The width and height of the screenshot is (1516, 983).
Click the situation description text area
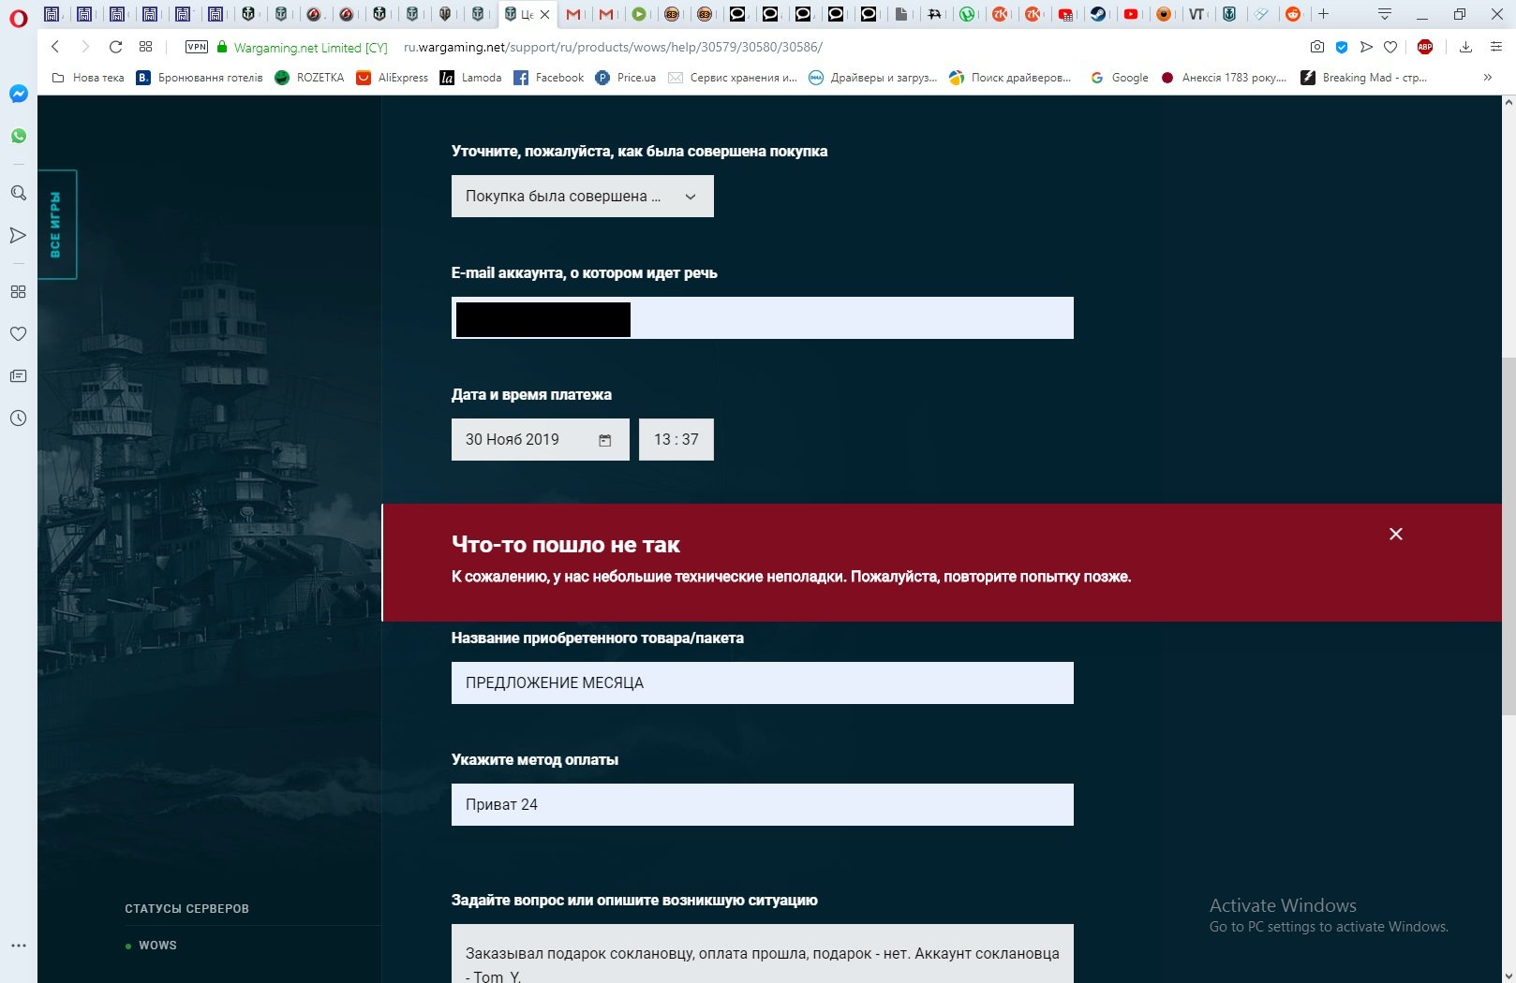(x=763, y=954)
